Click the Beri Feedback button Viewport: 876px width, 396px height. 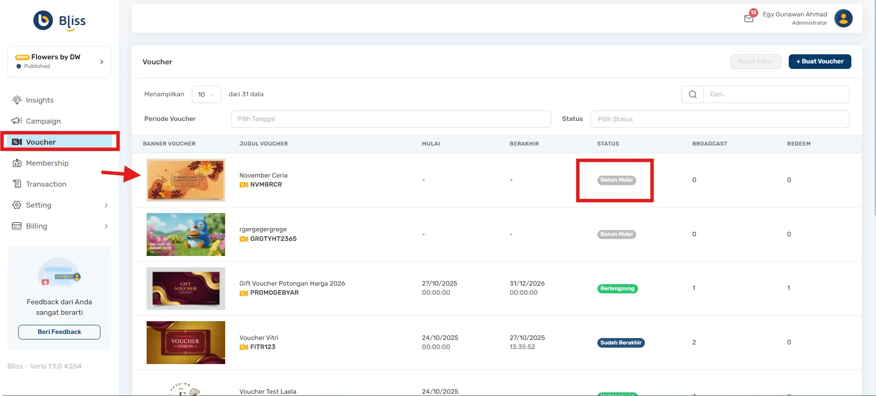click(59, 332)
